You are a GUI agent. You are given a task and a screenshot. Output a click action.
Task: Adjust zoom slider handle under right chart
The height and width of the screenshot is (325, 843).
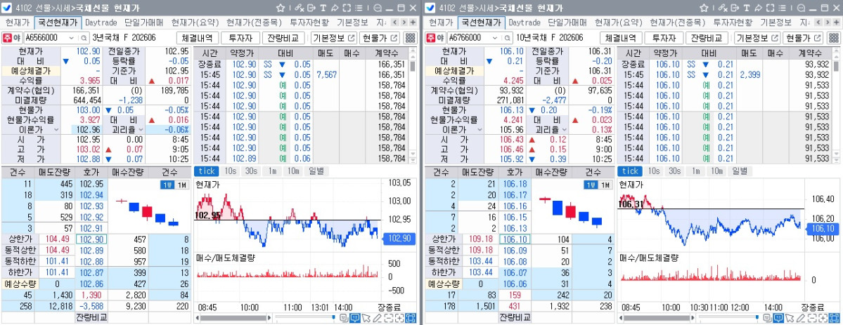coord(757,317)
